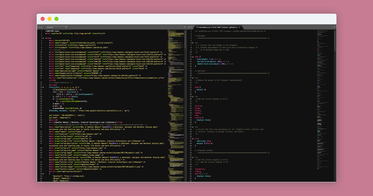The width and height of the screenshot is (373, 196).
Task: Click the '/* Document' comment
Action: point(200,36)
